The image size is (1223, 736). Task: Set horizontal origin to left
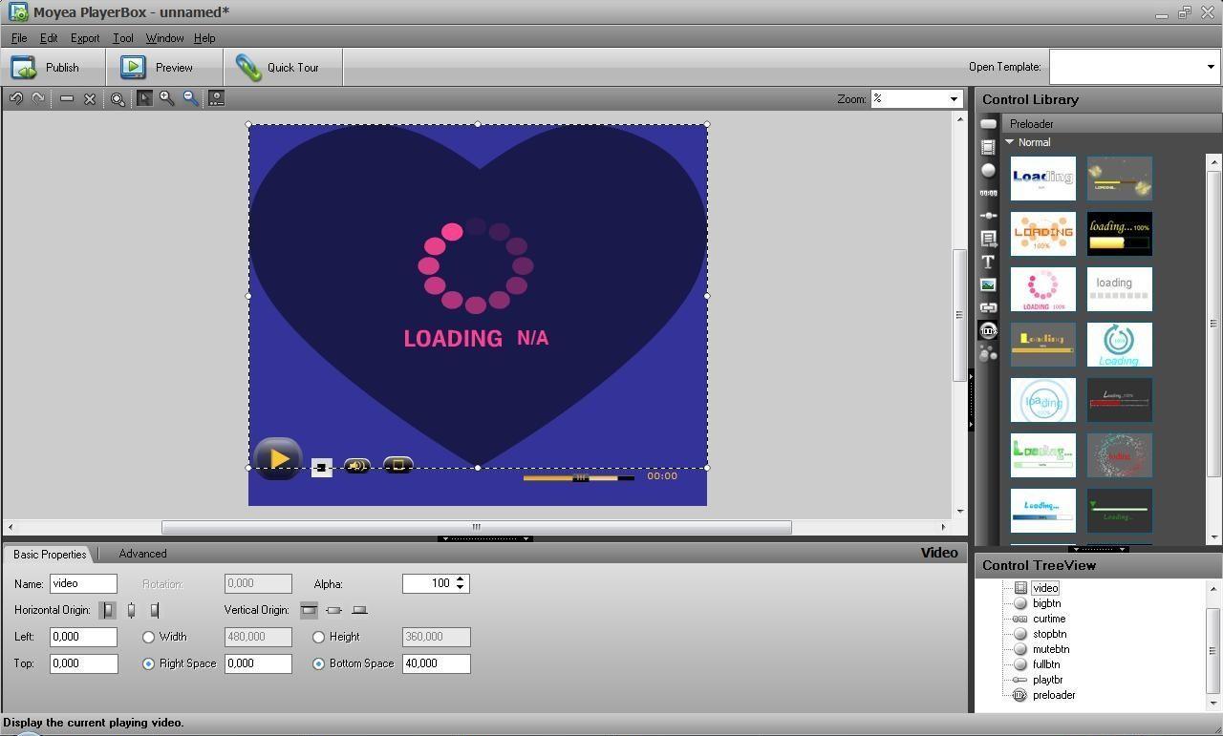coord(107,610)
